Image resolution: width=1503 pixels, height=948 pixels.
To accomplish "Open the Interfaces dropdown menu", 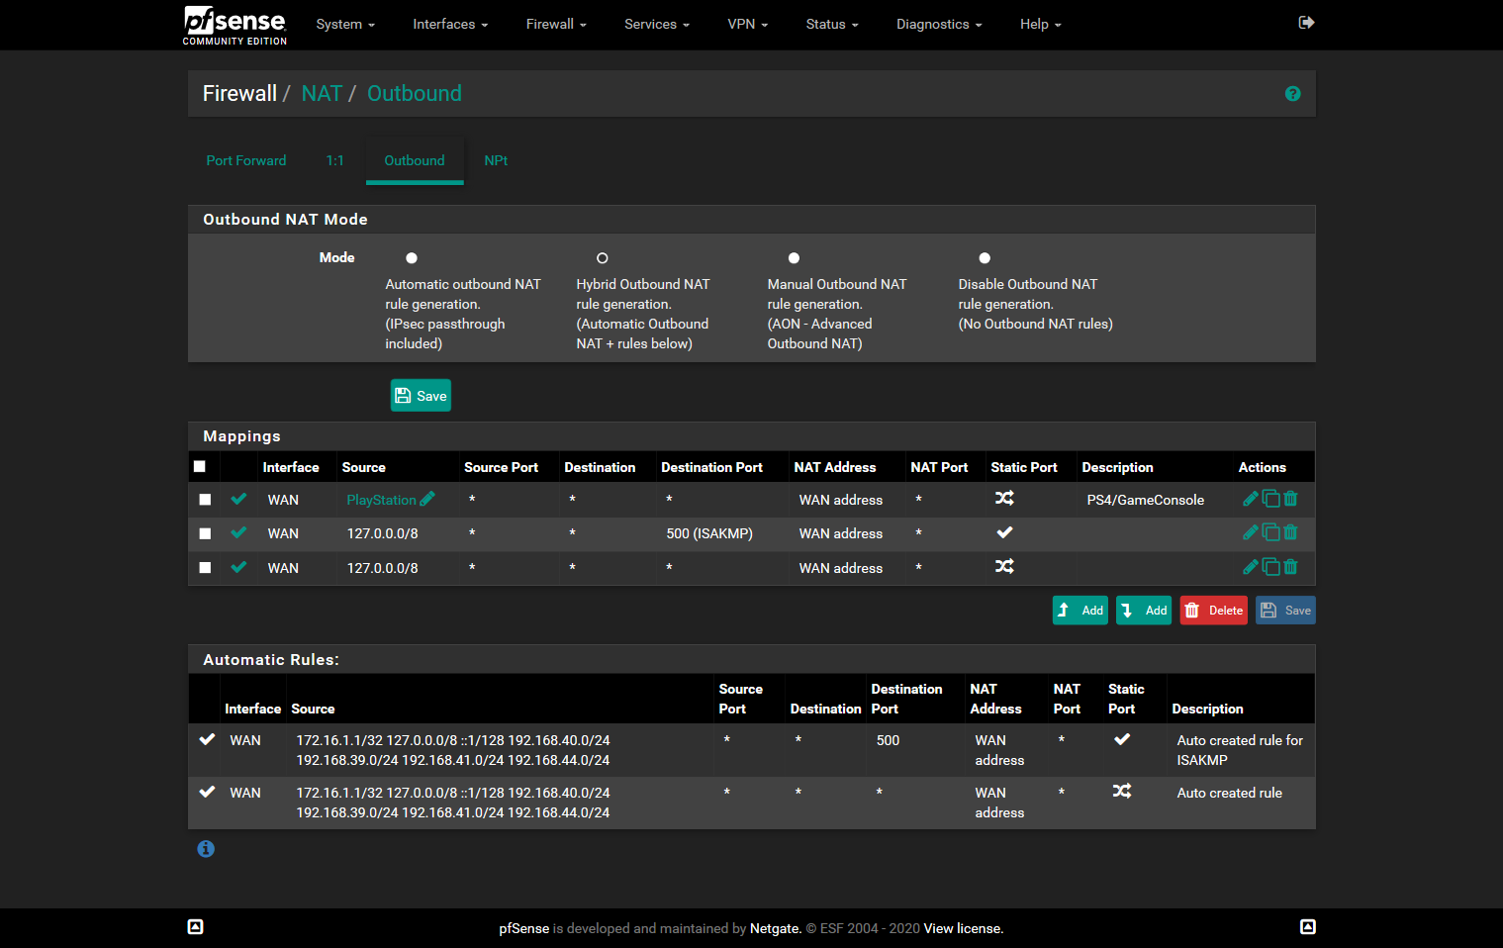I will tap(450, 24).
